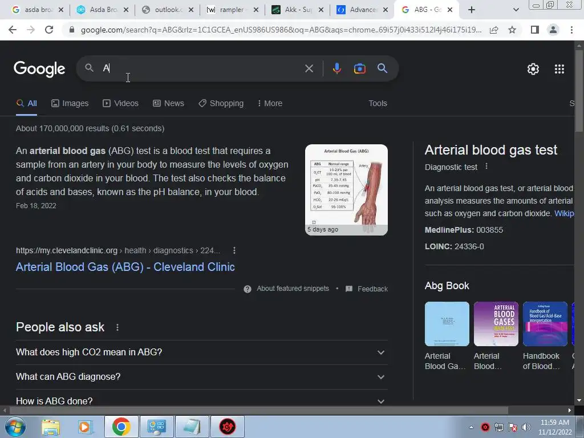Open Google settings gear
584x438 pixels.
533,69
